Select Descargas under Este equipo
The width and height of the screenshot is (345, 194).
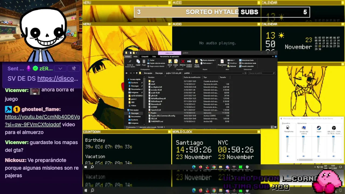[x=135, y=113]
